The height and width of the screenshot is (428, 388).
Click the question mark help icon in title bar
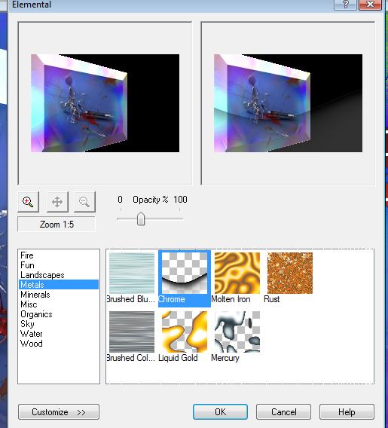tap(345, 5)
